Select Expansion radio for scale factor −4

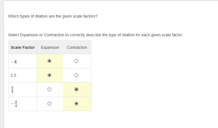[50, 61]
